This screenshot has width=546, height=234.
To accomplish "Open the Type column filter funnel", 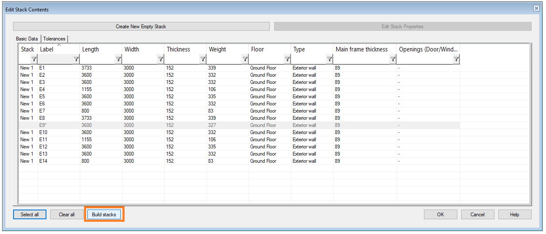I will (329, 59).
